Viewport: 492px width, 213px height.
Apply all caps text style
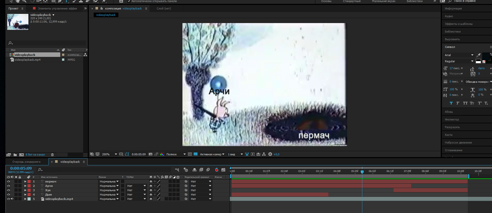(465, 103)
